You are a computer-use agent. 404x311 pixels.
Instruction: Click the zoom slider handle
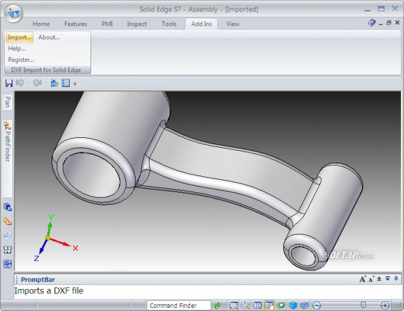363,305
